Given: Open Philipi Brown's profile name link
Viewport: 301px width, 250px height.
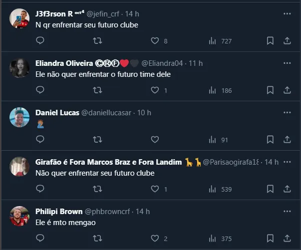Looking at the screenshot, I should 59,212.
